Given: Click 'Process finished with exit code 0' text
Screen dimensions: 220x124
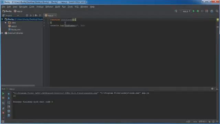Looking at the screenshot, I should point(33,102).
